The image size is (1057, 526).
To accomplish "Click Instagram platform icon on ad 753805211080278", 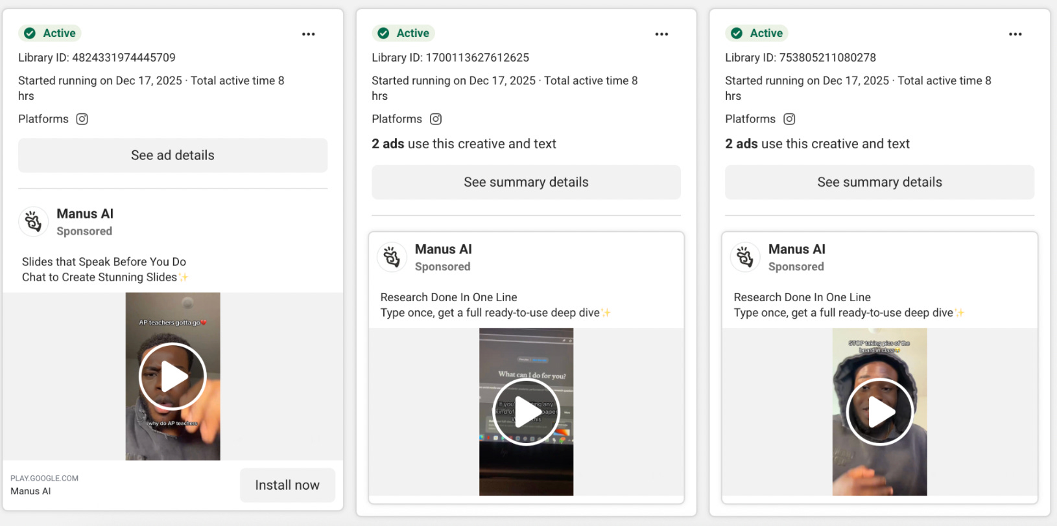I will click(789, 119).
